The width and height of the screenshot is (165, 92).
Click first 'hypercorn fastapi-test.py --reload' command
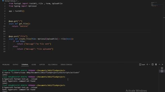coord(21,79)
